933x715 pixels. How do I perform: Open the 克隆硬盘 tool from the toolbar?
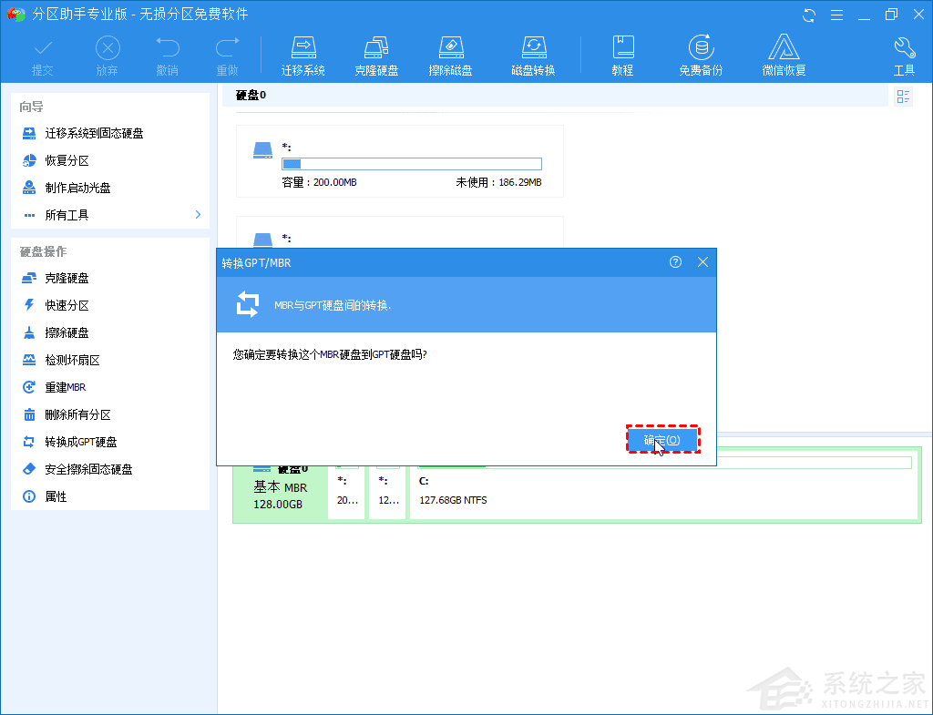[376, 53]
